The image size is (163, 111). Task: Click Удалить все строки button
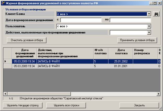tap(66, 105)
